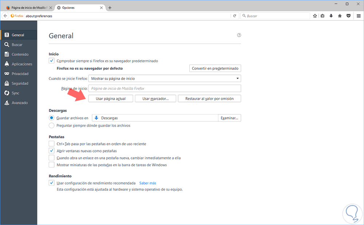Open the Pocket icon in toolbar
364x225 pixels.
[348, 16]
